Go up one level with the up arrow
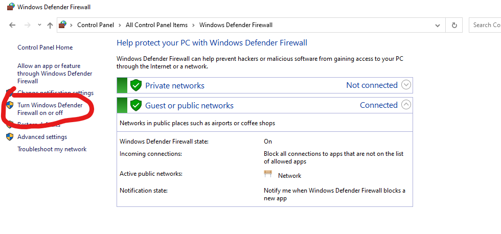 [50, 25]
